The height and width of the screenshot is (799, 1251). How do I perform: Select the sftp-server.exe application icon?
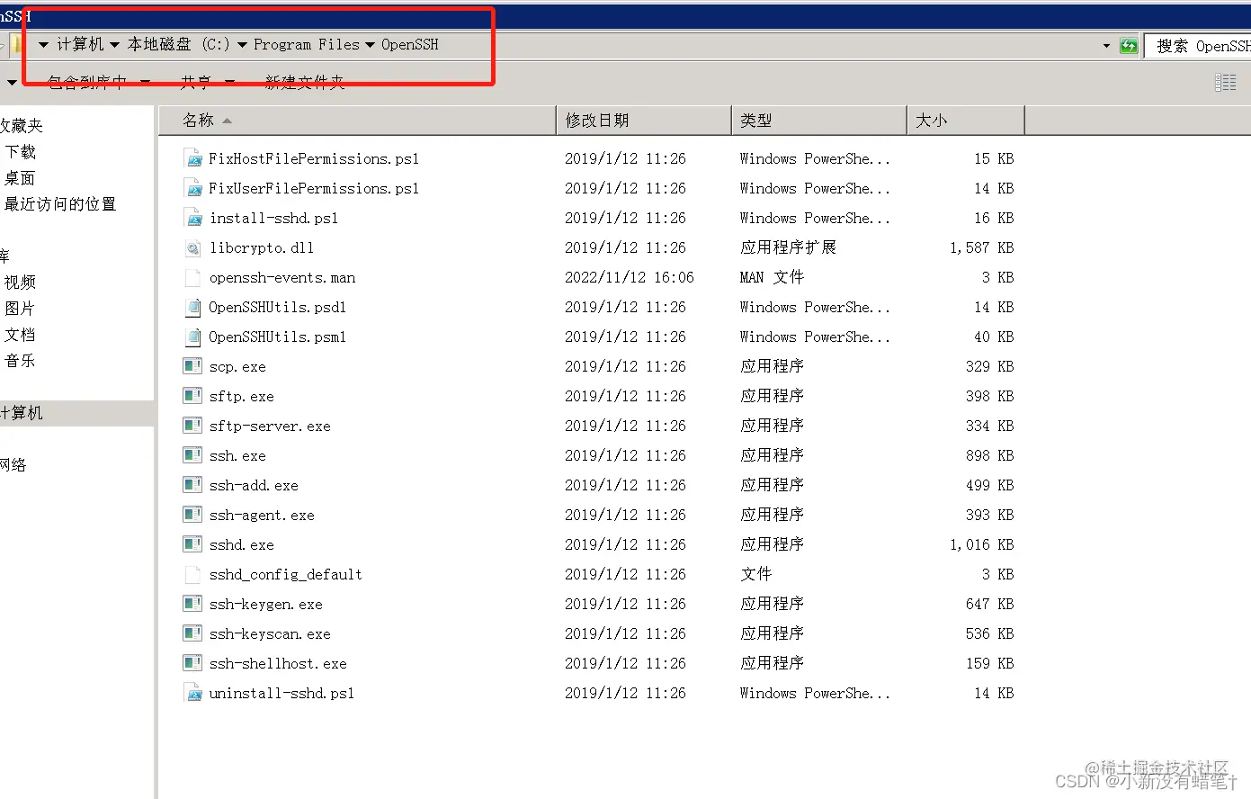192,426
